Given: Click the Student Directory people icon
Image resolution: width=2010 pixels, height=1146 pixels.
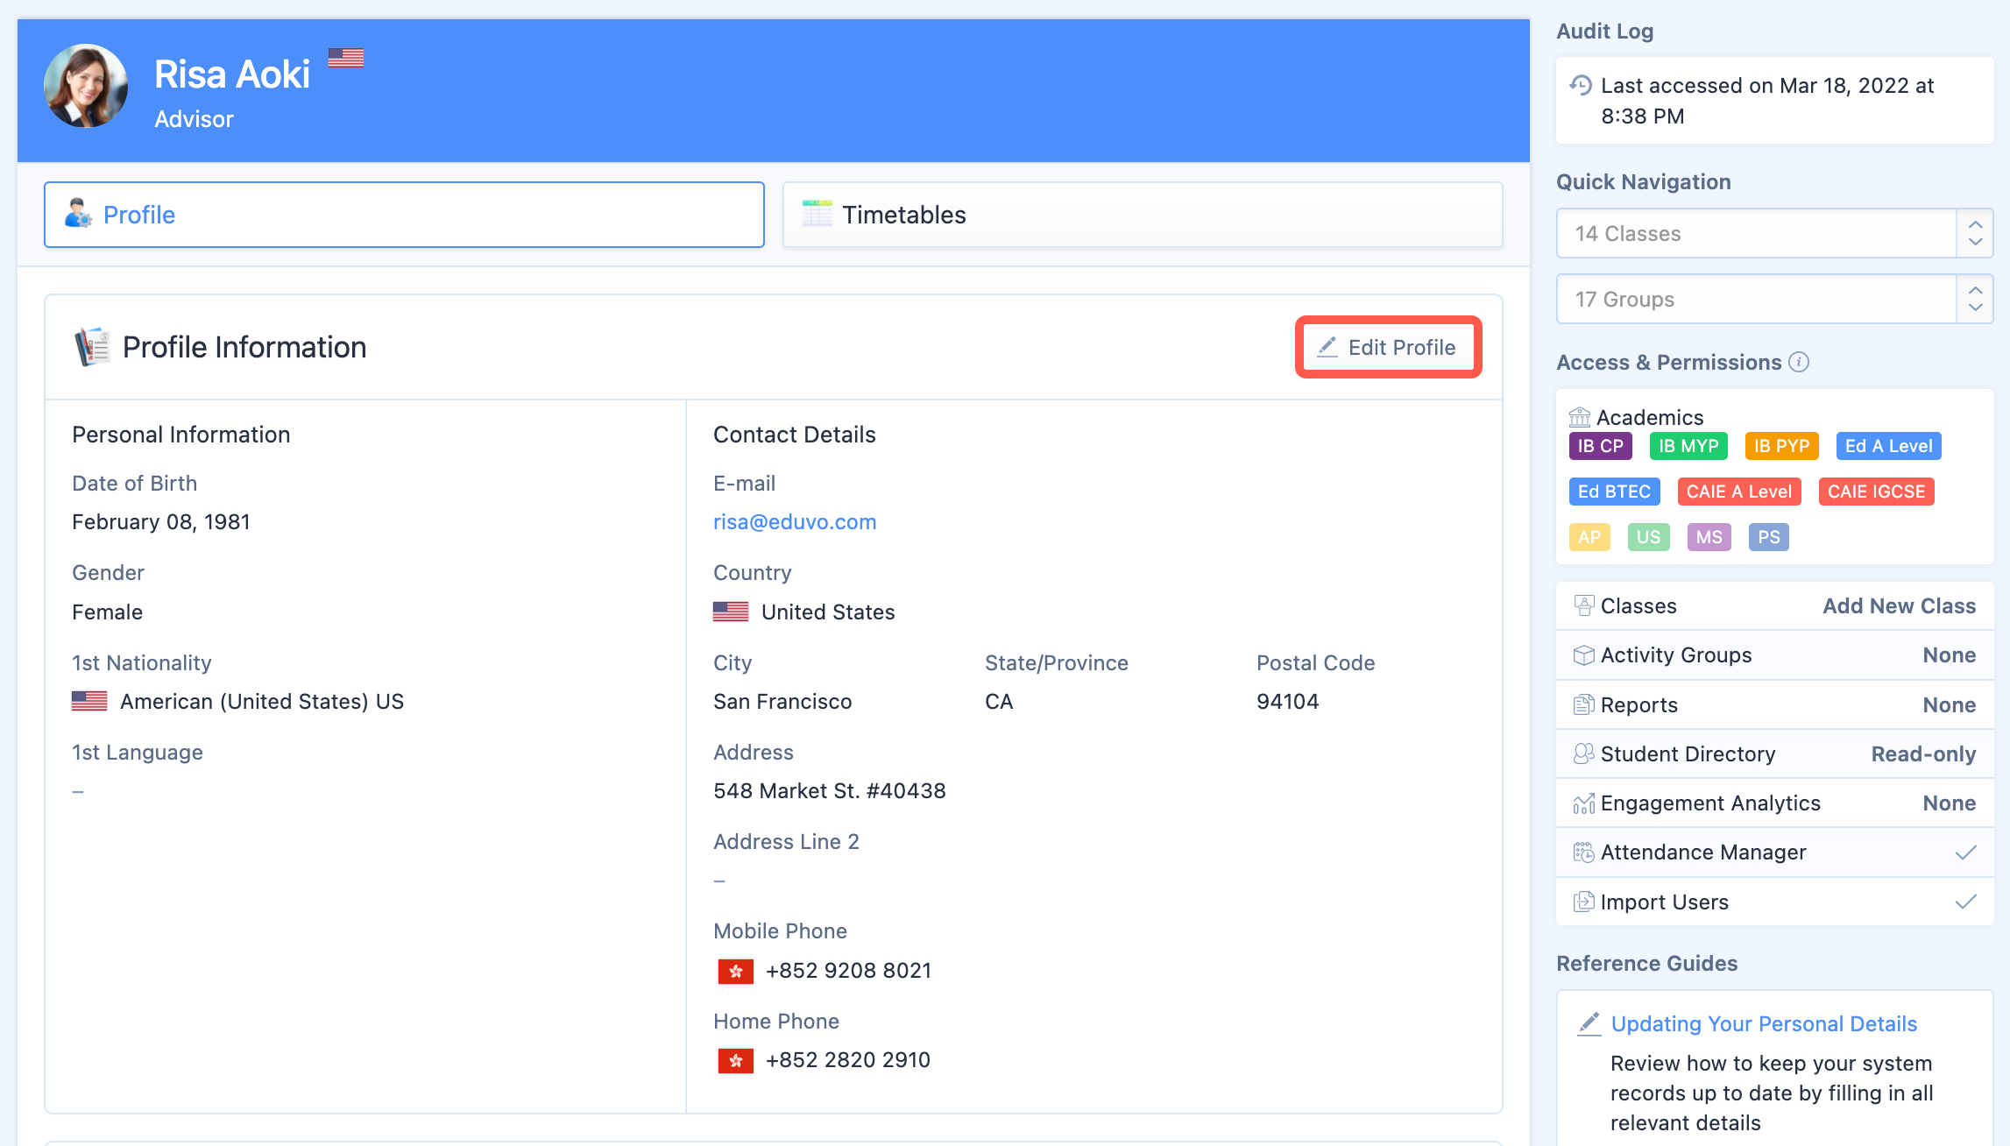Looking at the screenshot, I should pos(1583,753).
